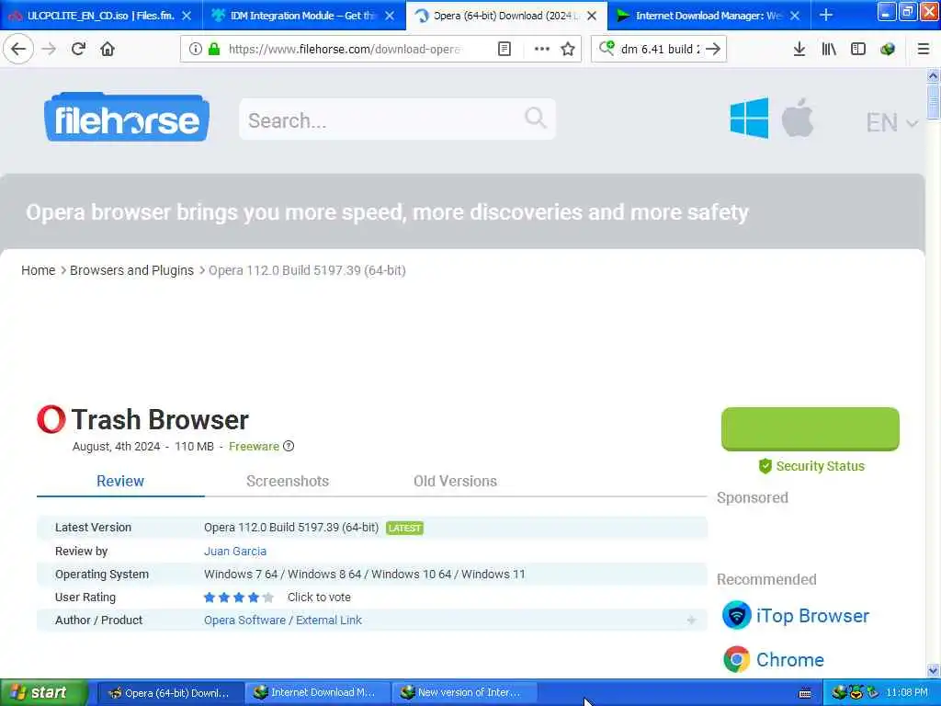Click the Freeware license label
The height and width of the screenshot is (706, 941).
click(x=254, y=446)
